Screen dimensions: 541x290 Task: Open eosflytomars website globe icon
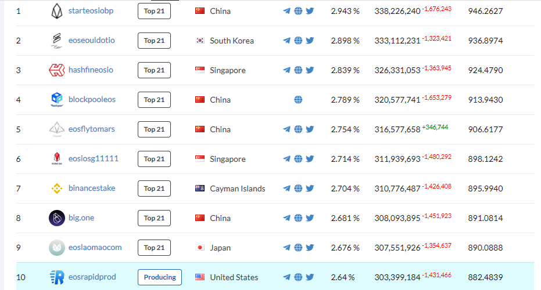[299, 129]
